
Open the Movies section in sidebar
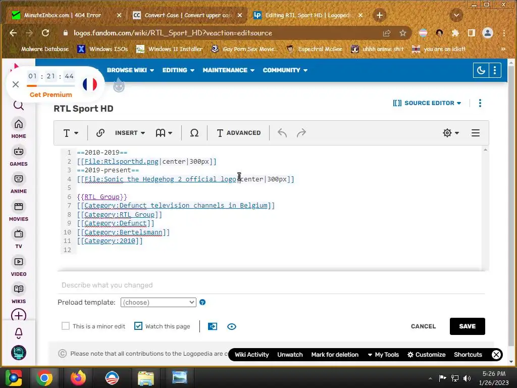19,212
